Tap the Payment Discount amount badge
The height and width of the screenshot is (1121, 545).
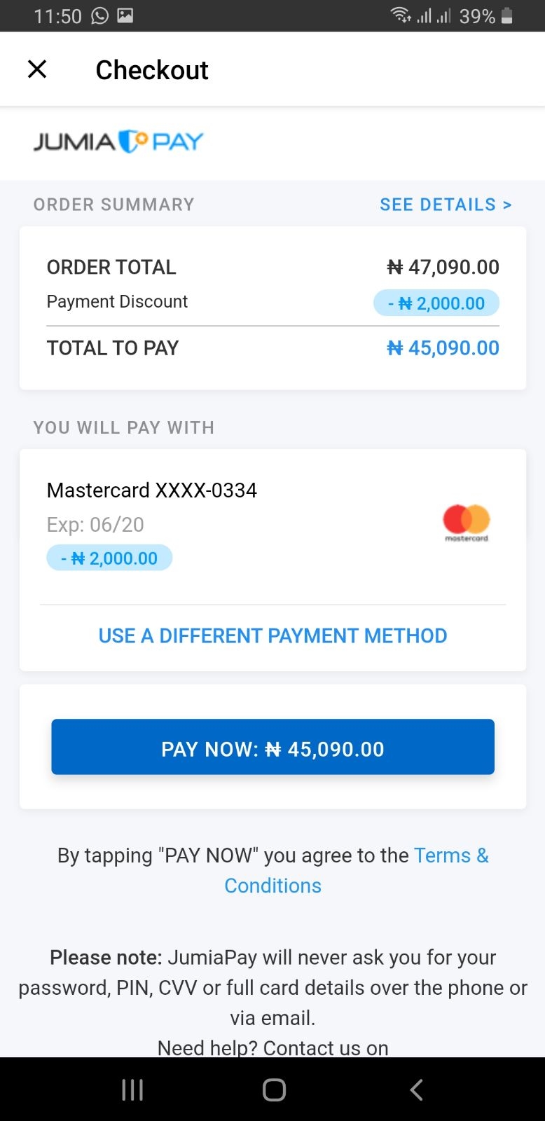(x=436, y=303)
